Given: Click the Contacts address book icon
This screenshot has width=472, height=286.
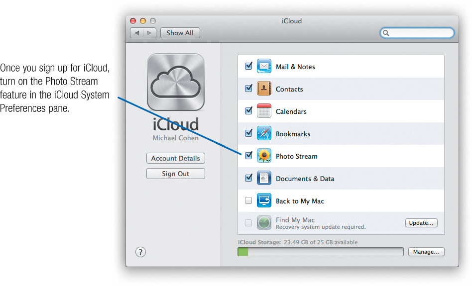Looking at the screenshot, I should [x=264, y=89].
